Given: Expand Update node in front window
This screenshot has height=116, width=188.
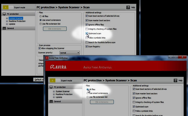Looking at the screenshot, I should coord(54,97).
